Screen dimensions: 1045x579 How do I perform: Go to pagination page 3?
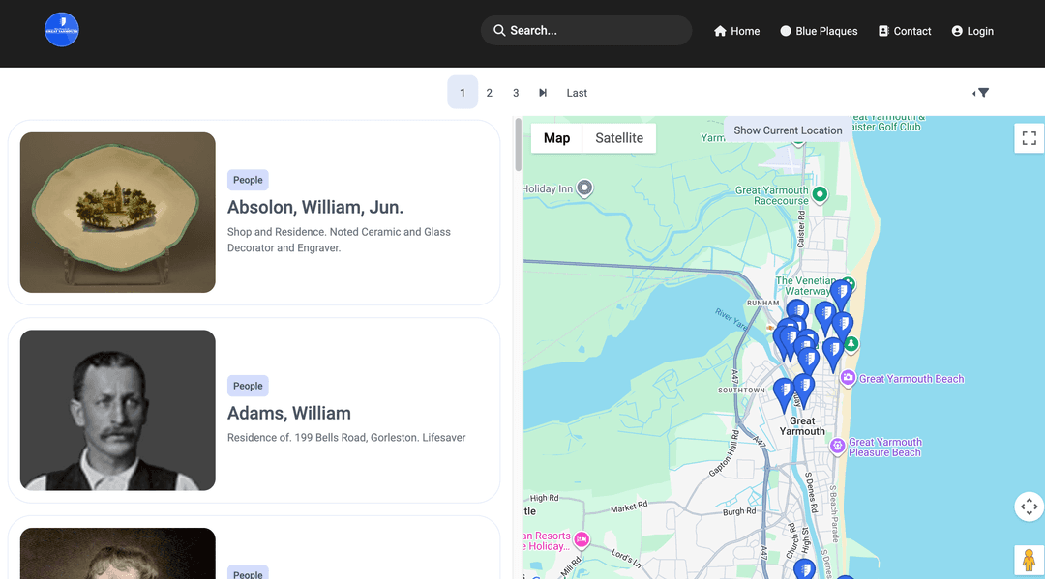[x=516, y=93]
